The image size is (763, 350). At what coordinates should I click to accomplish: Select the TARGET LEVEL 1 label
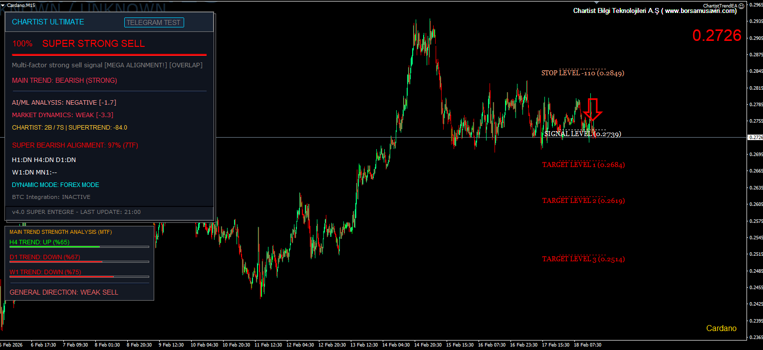point(583,165)
